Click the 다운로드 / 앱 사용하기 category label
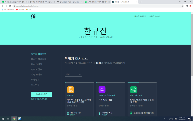This screenshot has width=193, height=121. [x=107, y=95]
